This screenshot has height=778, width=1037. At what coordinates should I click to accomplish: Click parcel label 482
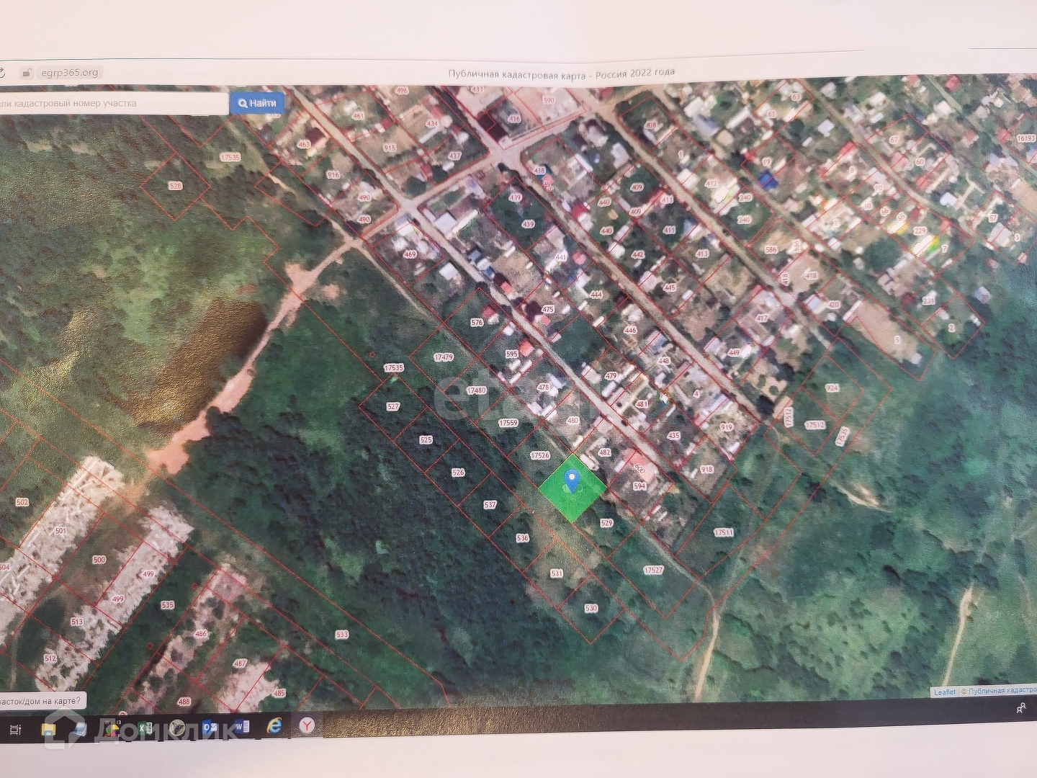click(605, 452)
